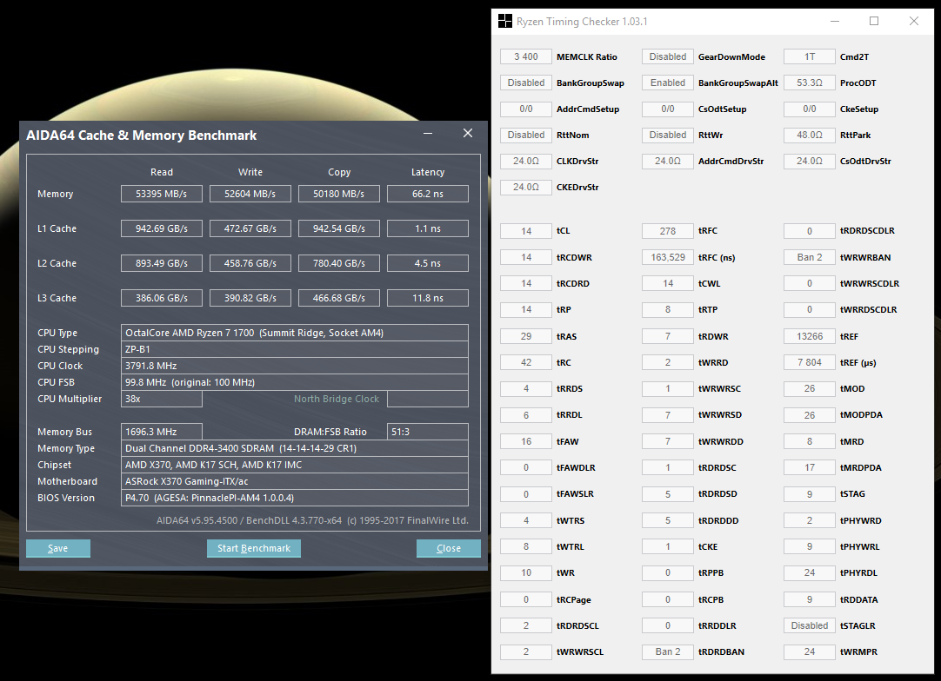Click the CPU Multiplier field 38x
Image resolution: width=941 pixels, height=681 pixels.
pos(162,399)
